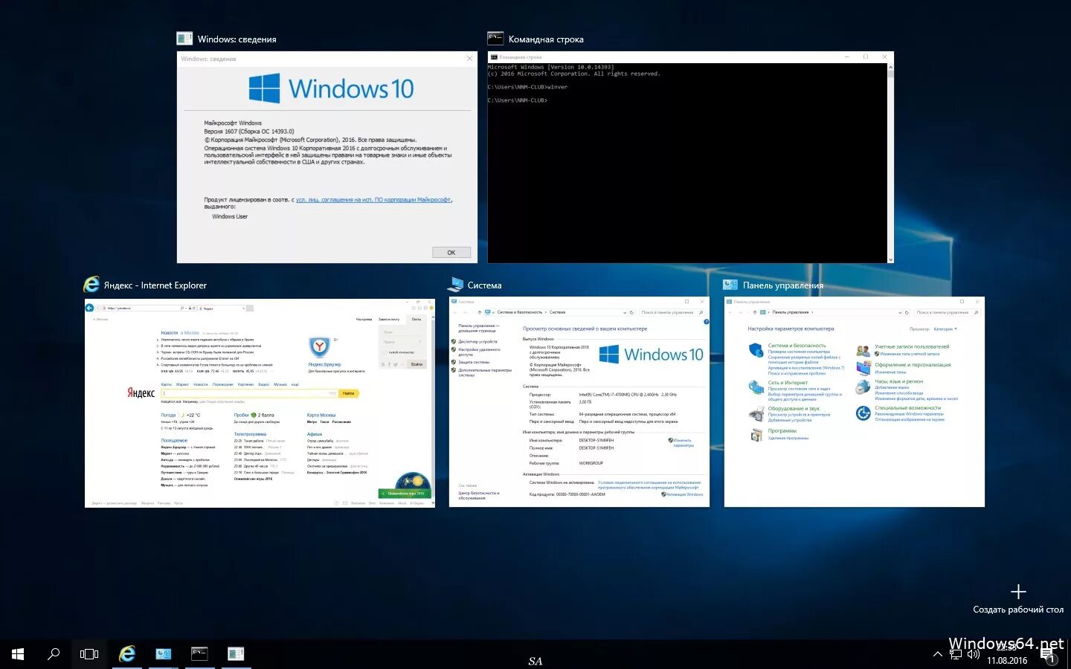1071x669 pixels.
Task: Open the volume speaker tray icon
Action: tap(973, 655)
